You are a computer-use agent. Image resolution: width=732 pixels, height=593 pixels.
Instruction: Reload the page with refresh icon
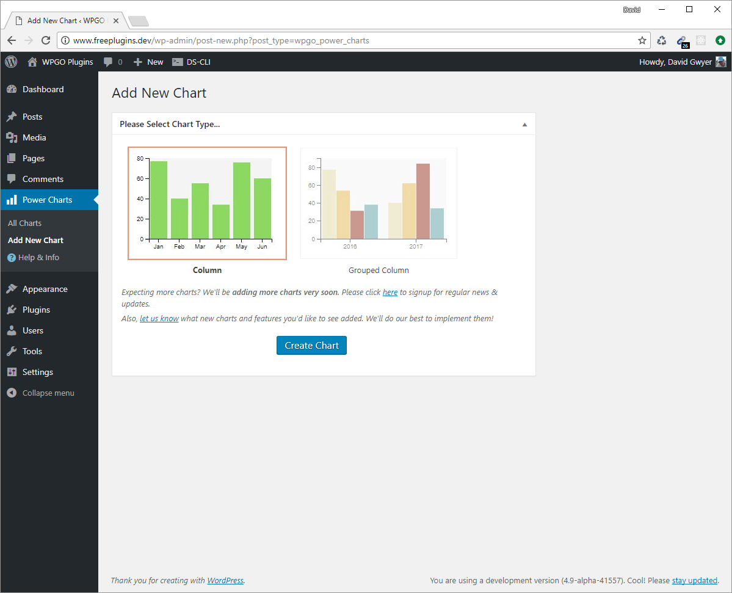pyautogui.click(x=46, y=41)
